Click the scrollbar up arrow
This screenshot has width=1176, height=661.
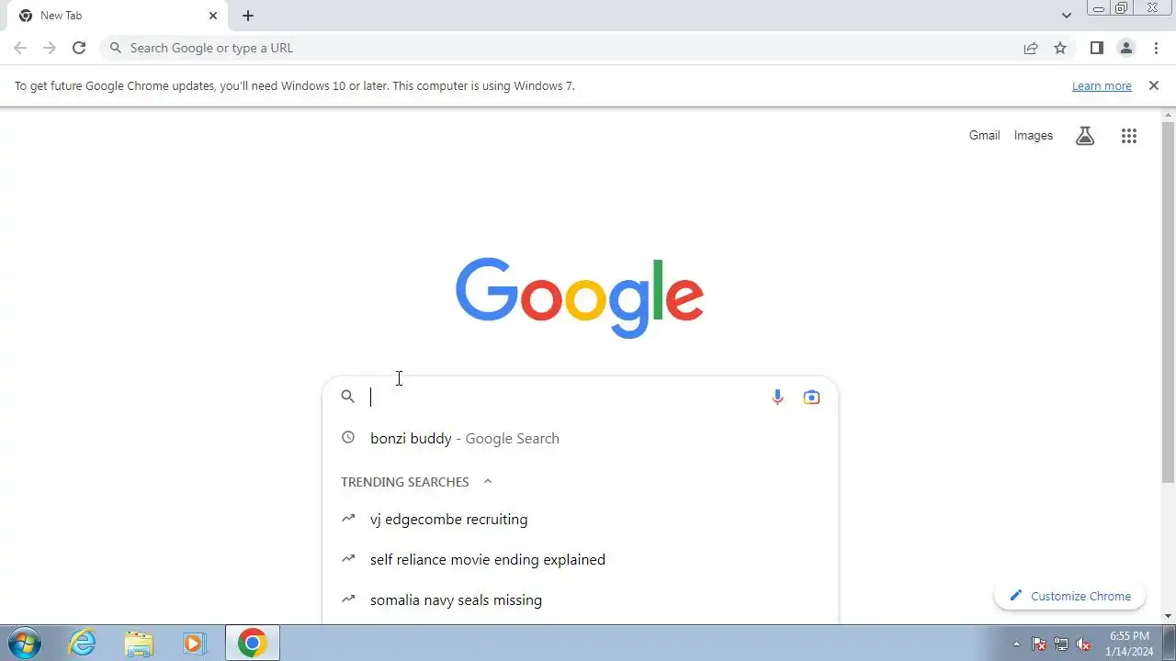1169,116
